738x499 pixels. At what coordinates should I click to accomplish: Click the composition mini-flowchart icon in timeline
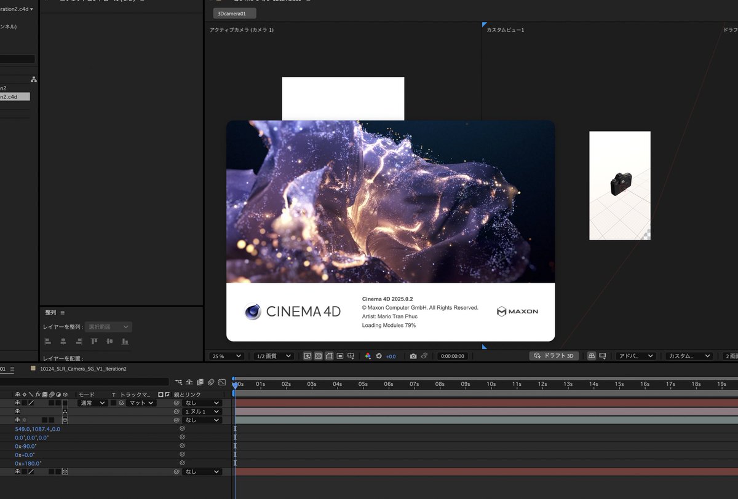pyautogui.click(x=178, y=382)
